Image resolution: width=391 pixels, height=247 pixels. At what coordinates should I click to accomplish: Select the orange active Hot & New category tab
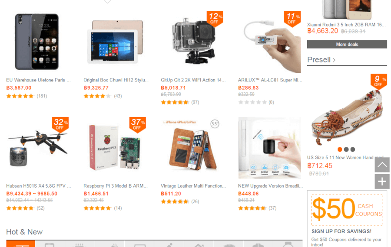click(20, 244)
